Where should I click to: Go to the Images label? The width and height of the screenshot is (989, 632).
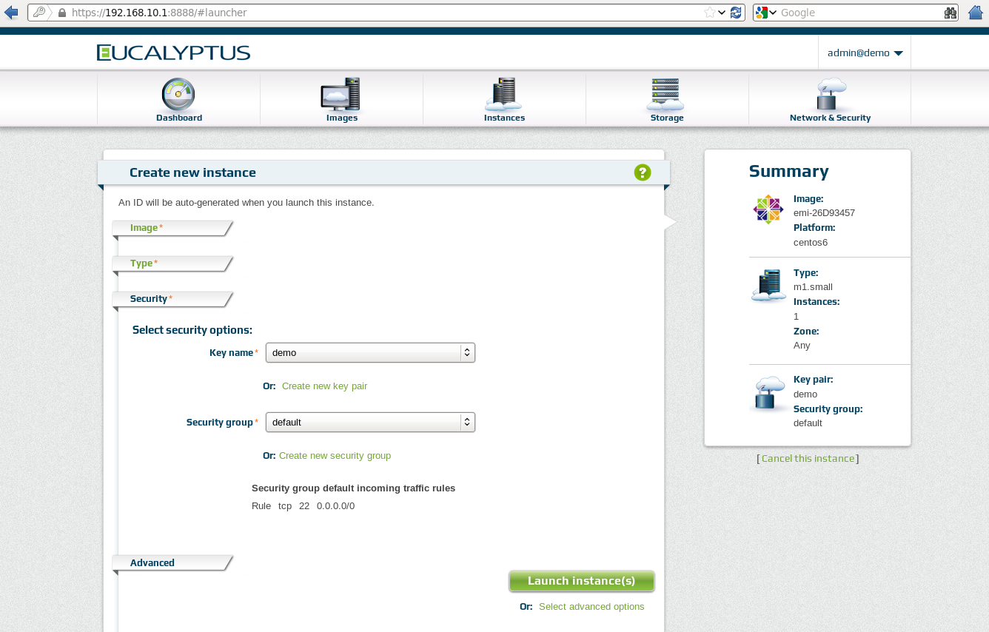tap(341, 118)
